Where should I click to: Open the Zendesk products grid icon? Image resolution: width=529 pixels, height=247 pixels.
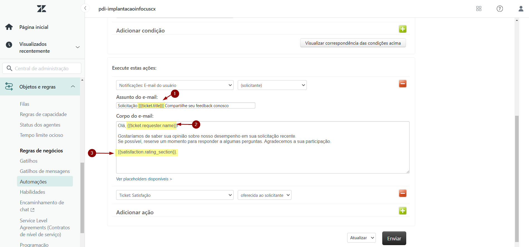pyautogui.click(x=479, y=9)
